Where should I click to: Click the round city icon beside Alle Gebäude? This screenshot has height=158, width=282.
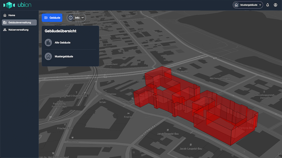(x=48, y=42)
